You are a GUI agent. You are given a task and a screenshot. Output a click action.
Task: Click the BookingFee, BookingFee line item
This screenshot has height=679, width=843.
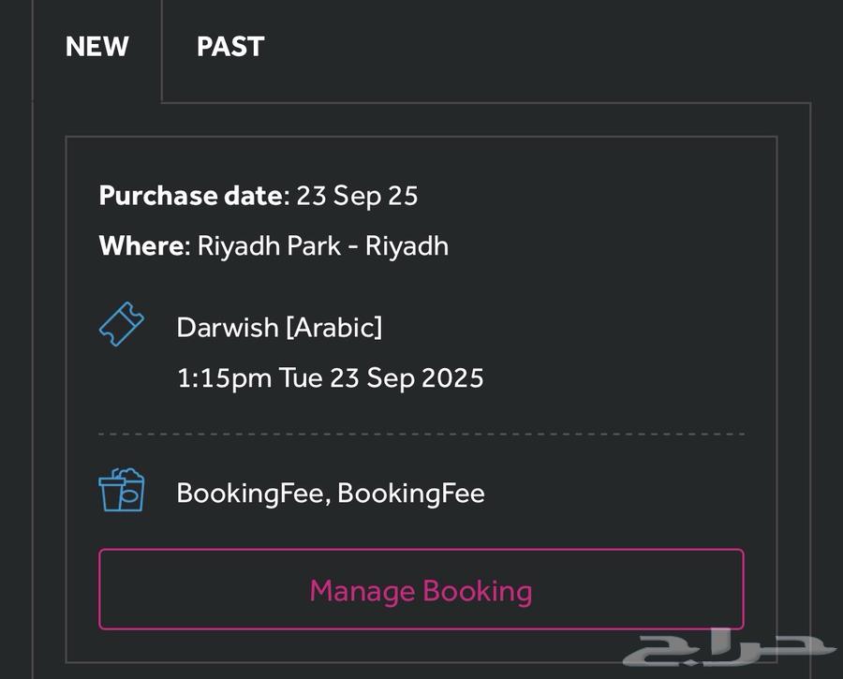pos(330,493)
